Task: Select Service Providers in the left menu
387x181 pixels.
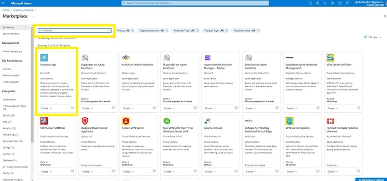Action: tap(11, 34)
